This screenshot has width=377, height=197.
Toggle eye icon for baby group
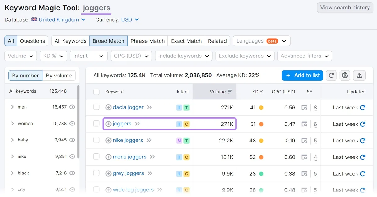(x=72, y=140)
